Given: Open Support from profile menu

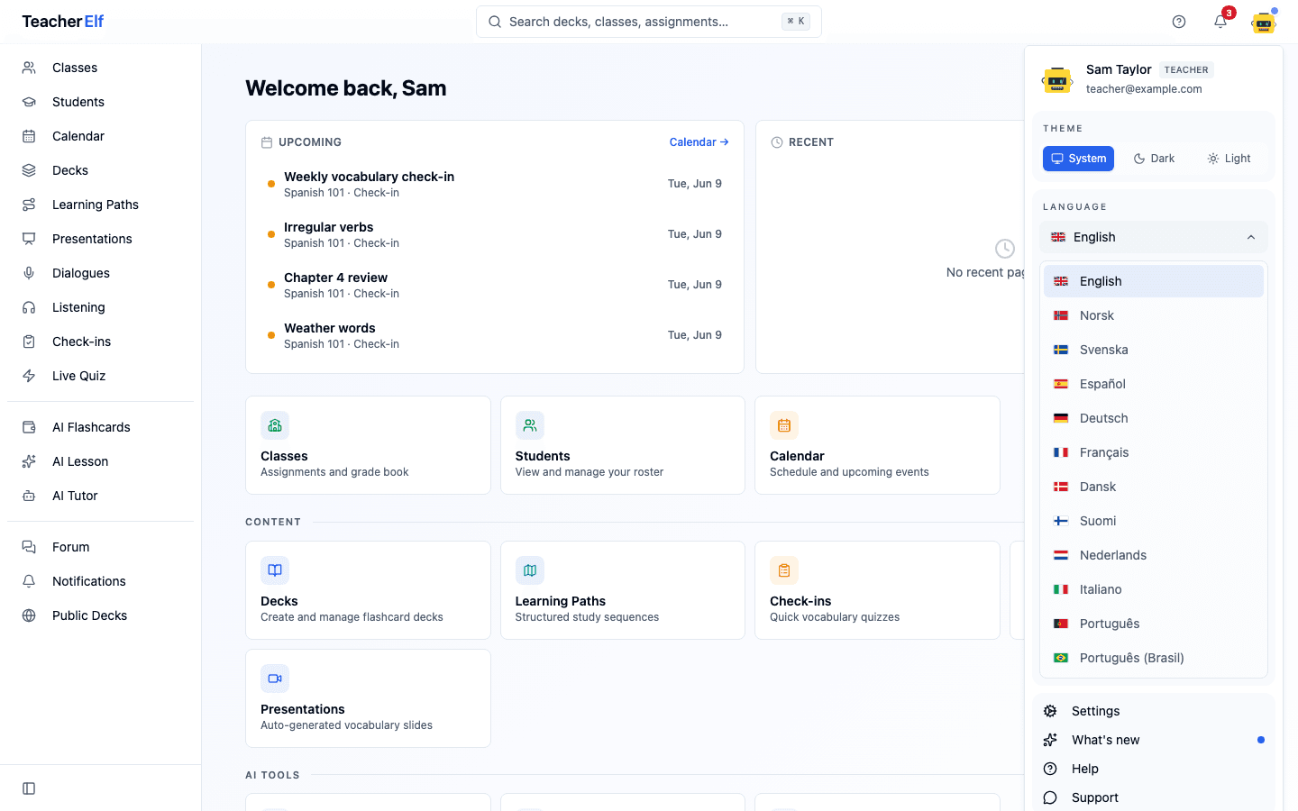Looking at the screenshot, I should (x=1154, y=797).
